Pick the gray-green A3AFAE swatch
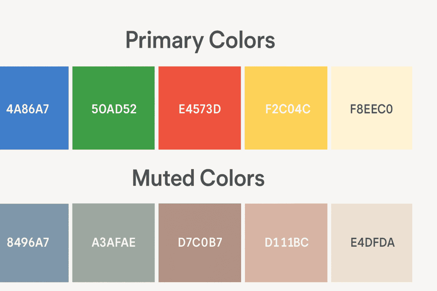Screen dimensions: 437x291 tap(114, 243)
